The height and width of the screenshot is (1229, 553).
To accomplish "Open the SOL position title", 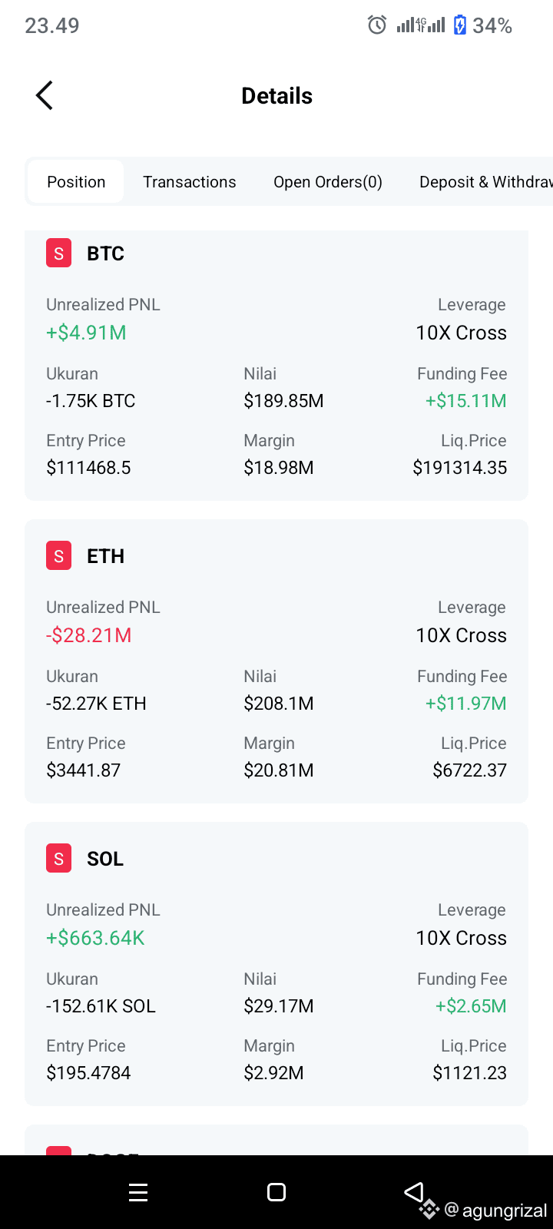I will (105, 859).
